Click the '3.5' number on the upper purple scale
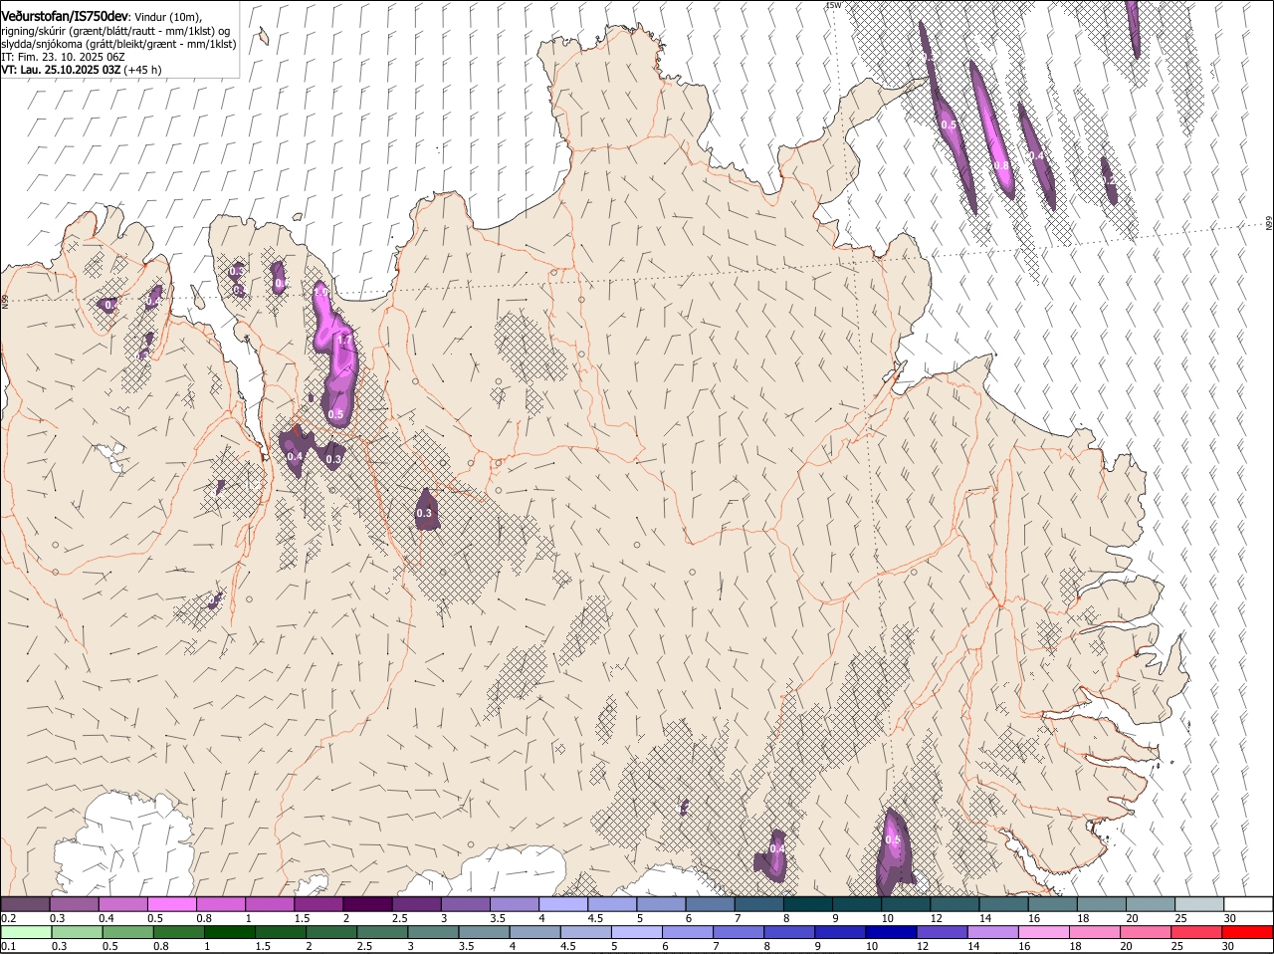This screenshot has height=954, width=1274. [x=498, y=918]
